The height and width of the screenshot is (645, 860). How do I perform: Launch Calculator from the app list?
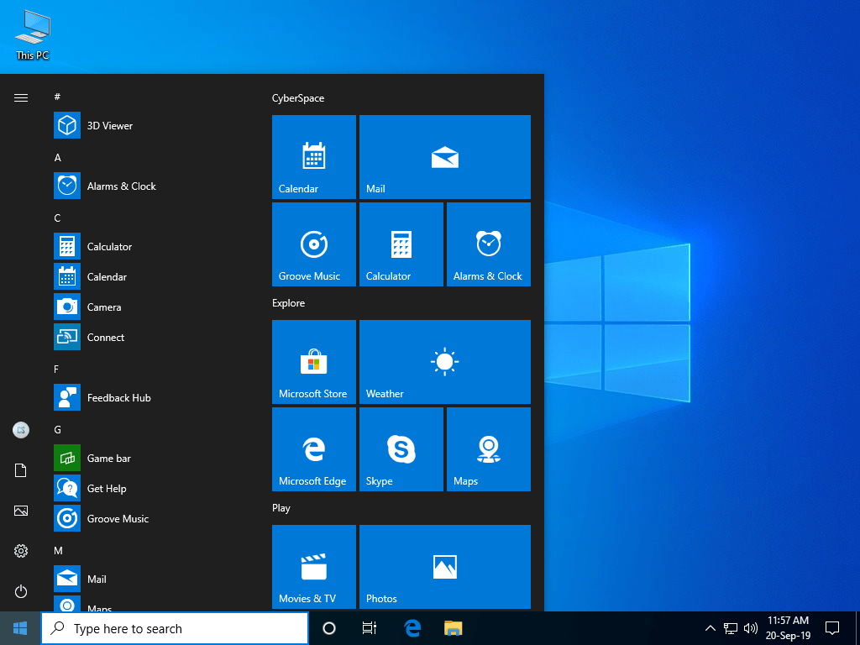(107, 246)
